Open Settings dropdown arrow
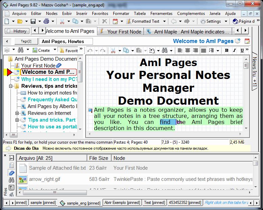The width and height of the screenshot is (263, 210). point(226,21)
